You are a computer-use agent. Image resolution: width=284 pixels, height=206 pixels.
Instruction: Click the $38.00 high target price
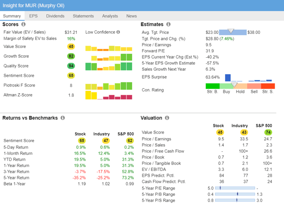point(254,32)
